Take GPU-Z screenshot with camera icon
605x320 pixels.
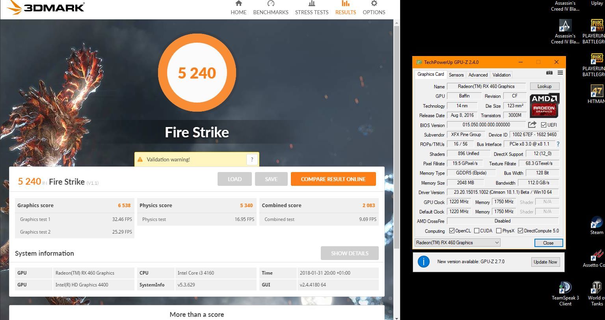pyautogui.click(x=549, y=73)
